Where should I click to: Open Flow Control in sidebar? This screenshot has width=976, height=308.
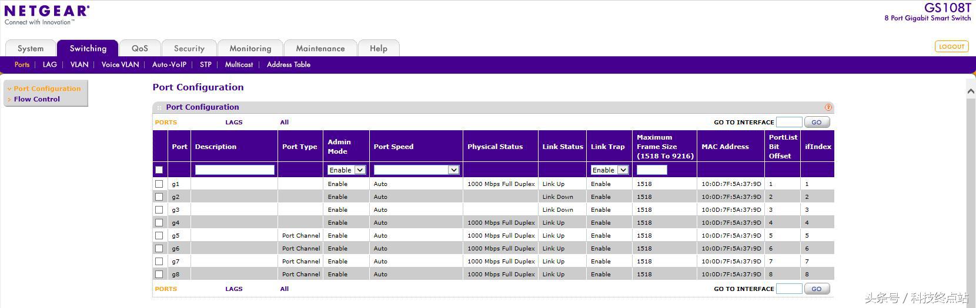click(37, 99)
